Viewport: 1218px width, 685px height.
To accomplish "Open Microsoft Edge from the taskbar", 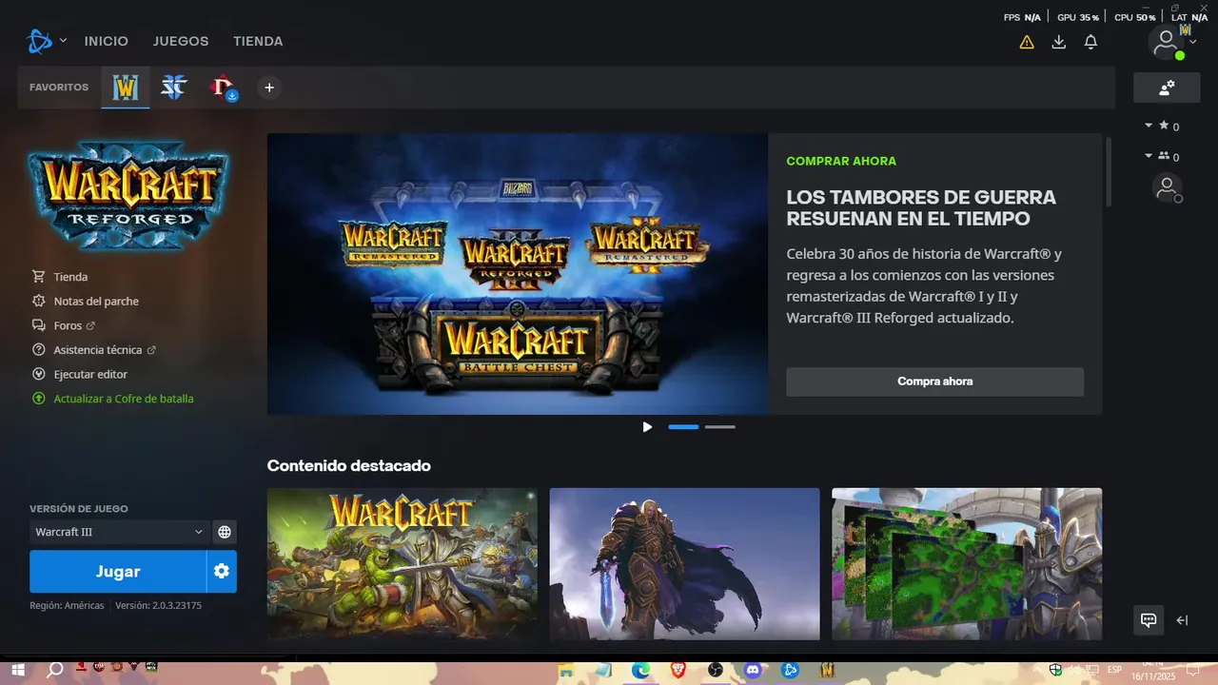I will point(641,670).
